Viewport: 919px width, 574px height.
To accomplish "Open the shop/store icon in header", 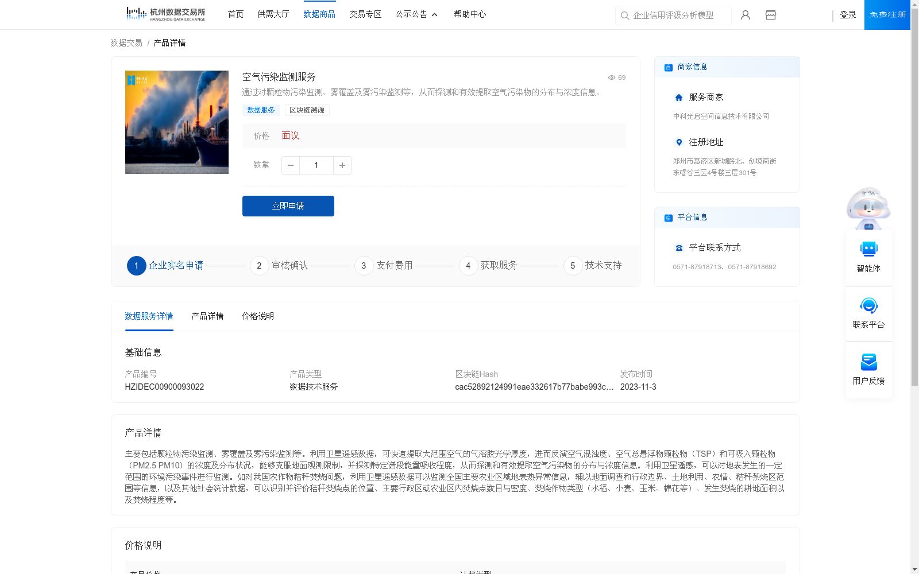I will (771, 15).
